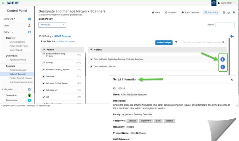Click the Freshservice integration icon
Screen dimensions: 239x141
(x=30, y=100)
